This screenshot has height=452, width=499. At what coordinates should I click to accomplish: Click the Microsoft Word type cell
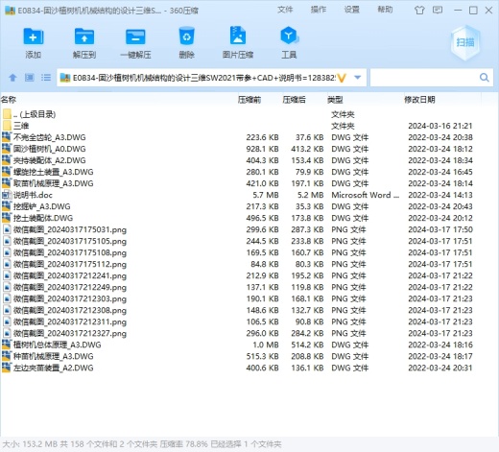pos(366,195)
